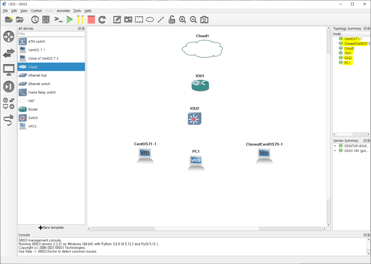Browse switches device category
Viewport: 371px width, 264px height.
[x=9, y=53]
